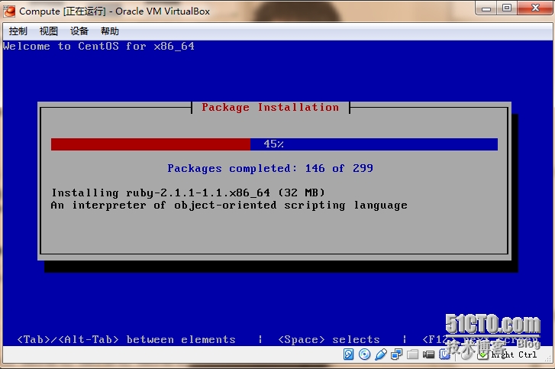Click the Package Installation dialog title
Viewport: 555px width, 369px height.
[x=270, y=107]
